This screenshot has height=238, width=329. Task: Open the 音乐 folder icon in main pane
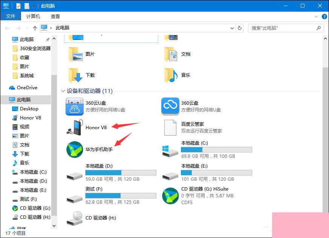point(171,75)
